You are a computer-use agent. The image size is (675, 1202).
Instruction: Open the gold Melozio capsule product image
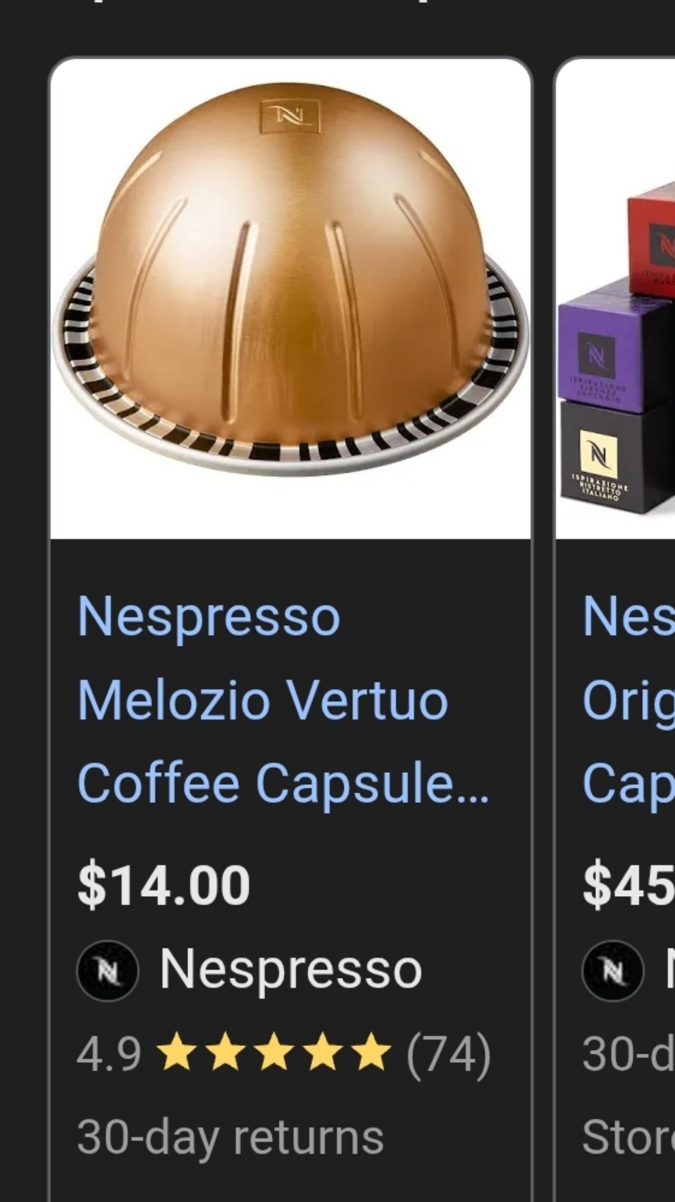point(290,299)
